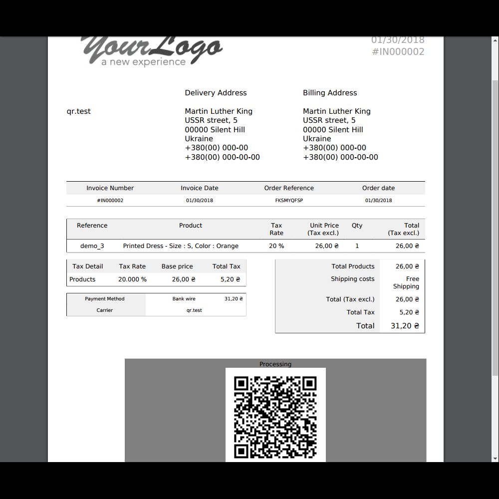Click the 'Total (Tax excl.)' summary label
This screenshot has height=499, width=499.
point(350,299)
